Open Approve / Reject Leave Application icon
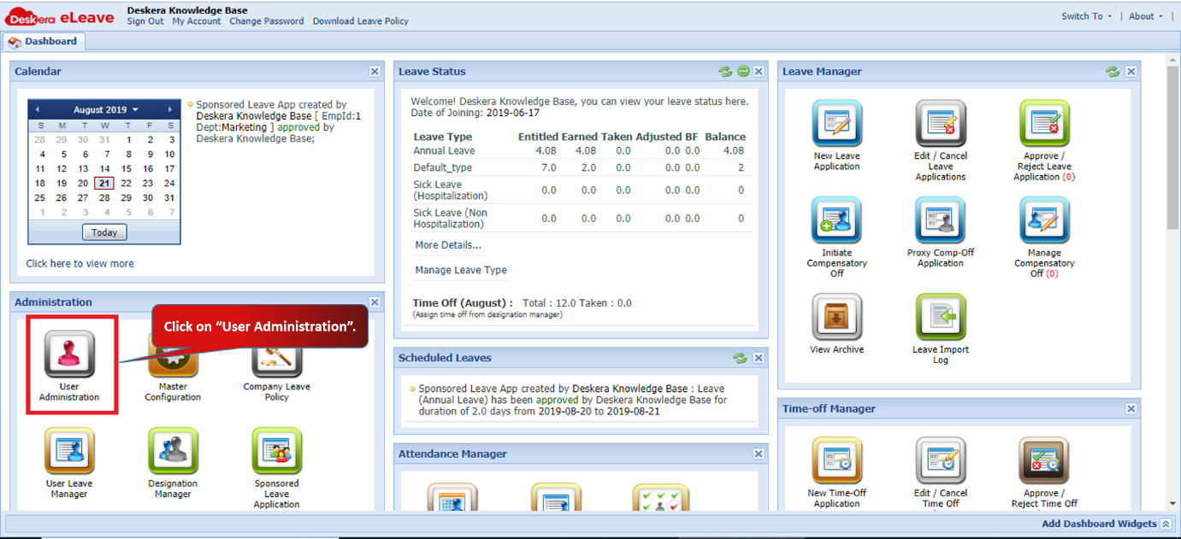 [1044, 124]
